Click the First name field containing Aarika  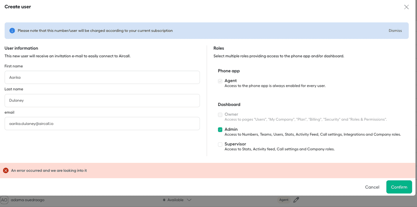point(102,77)
